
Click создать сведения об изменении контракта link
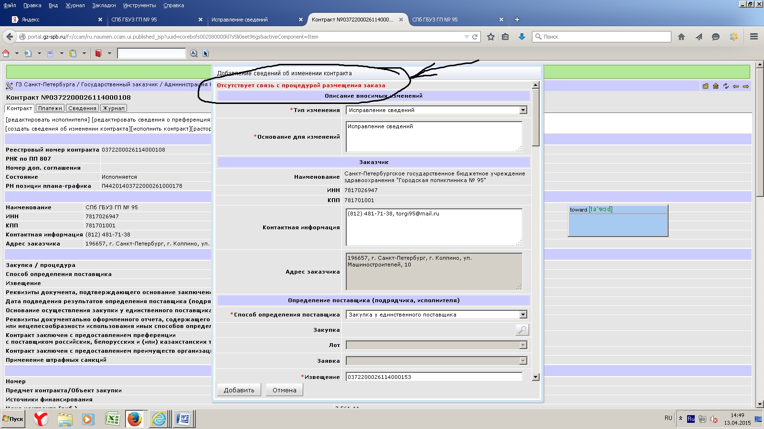(68, 129)
